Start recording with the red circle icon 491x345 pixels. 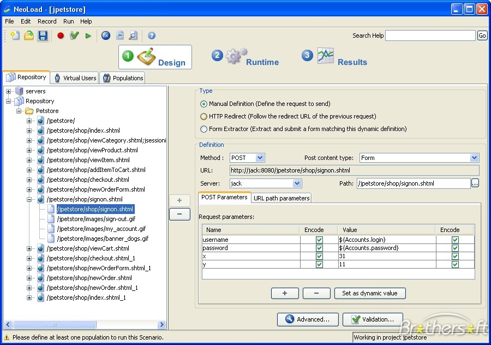coord(61,35)
